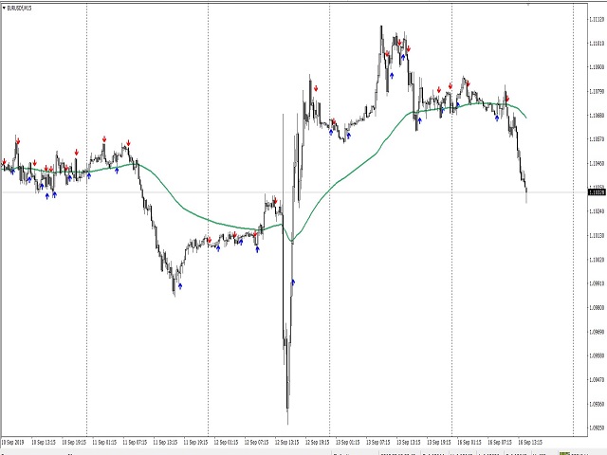Click the '12 Sep 19:15' time axis label

(x=318, y=442)
